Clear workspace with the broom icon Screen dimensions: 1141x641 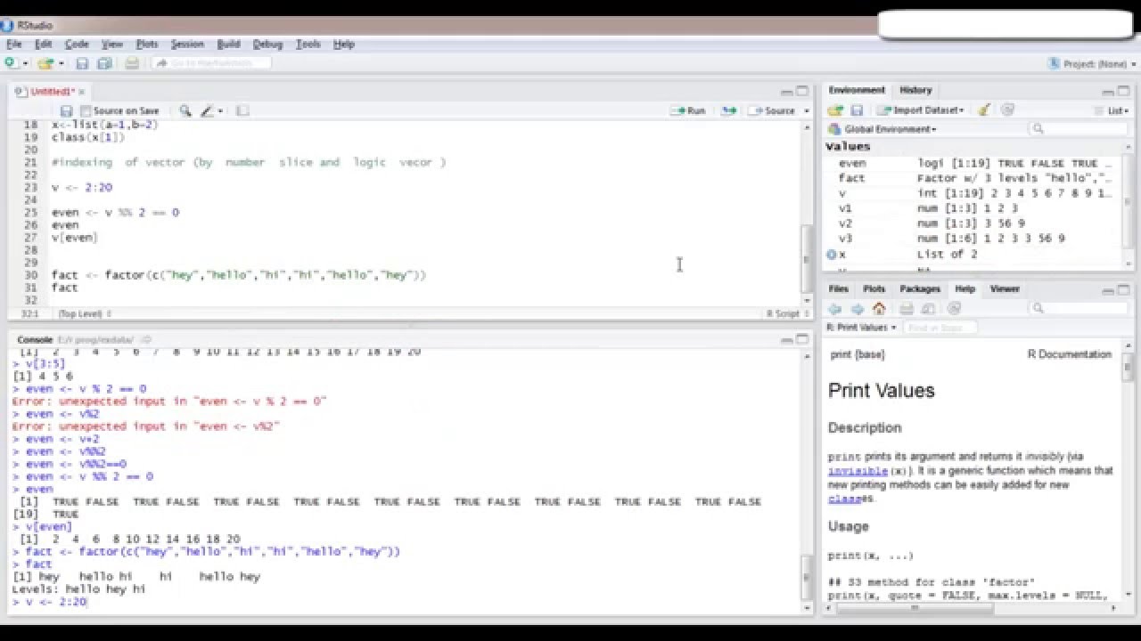point(984,110)
